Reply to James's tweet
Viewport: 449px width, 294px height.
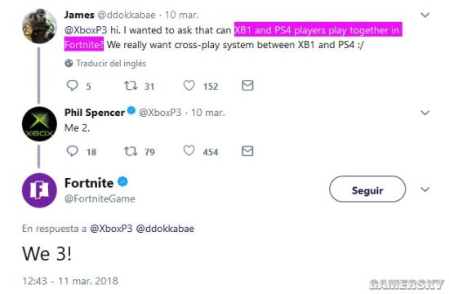tap(72, 86)
